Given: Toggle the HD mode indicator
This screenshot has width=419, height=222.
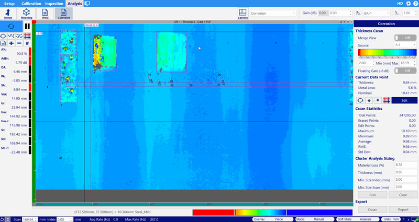Looking at the screenshot, I should [400, 4].
